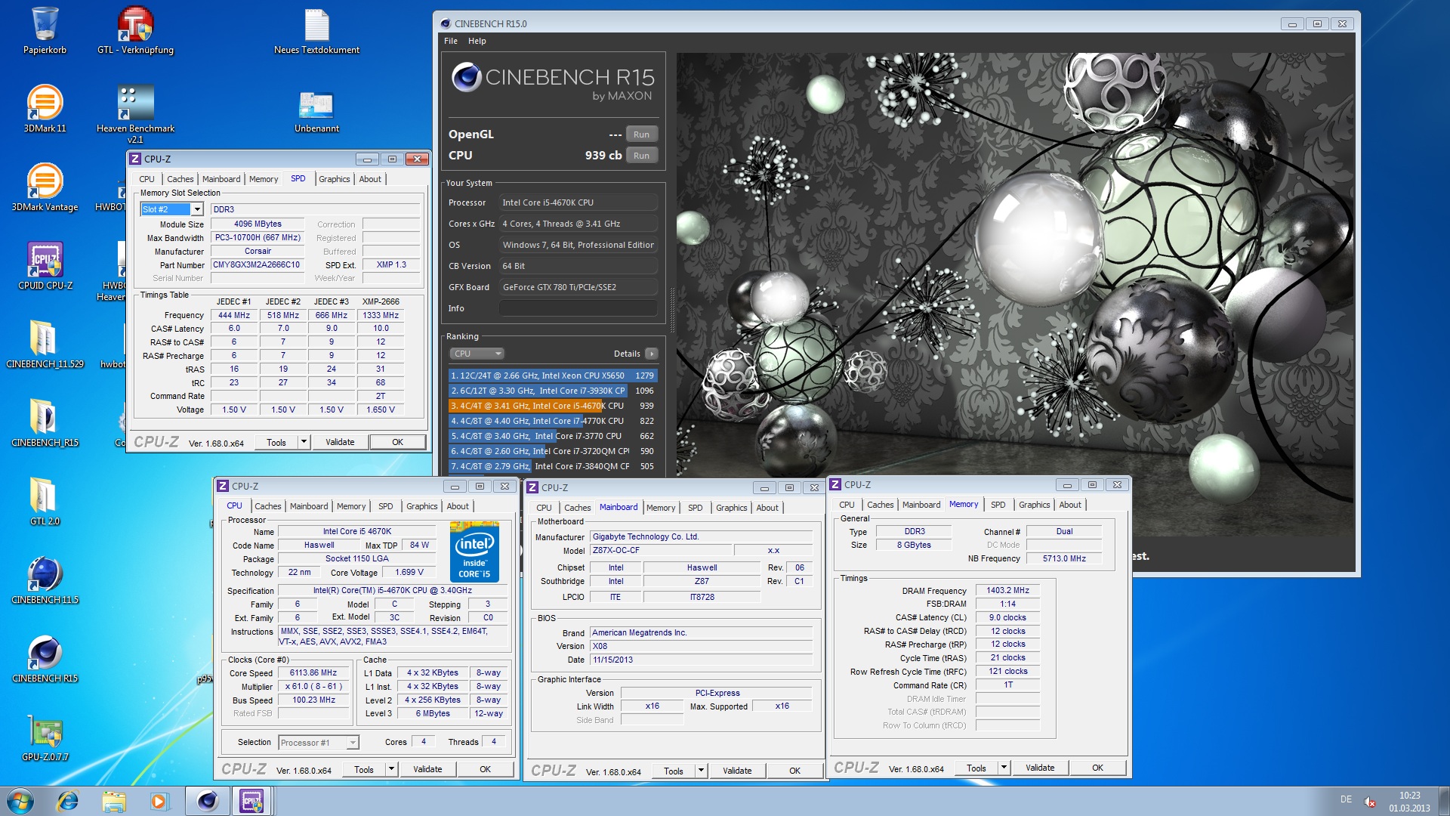The image size is (1450, 816).
Task: Click the DRAM Frequency 1403.2 MHz value
Action: pyautogui.click(x=1007, y=590)
